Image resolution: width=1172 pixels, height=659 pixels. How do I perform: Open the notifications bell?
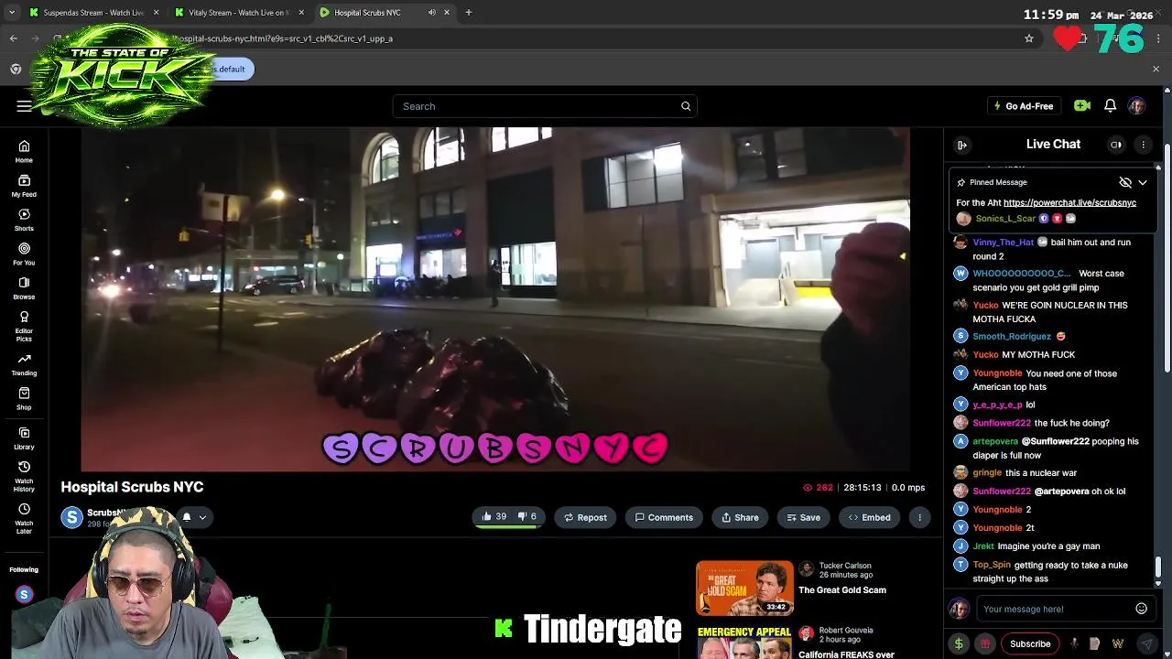click(x=1110, y=106)
